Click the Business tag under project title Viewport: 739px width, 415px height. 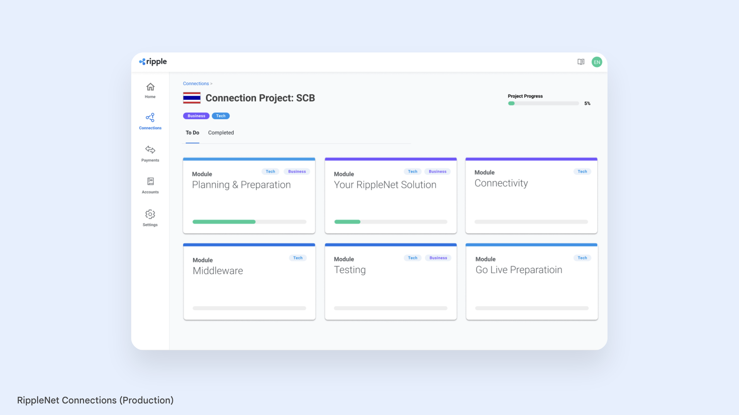tap(196, 116)
